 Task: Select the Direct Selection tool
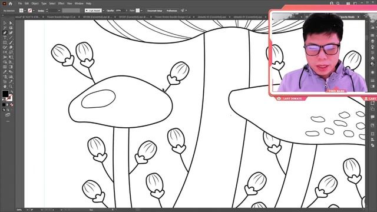[x=11, y=23]
